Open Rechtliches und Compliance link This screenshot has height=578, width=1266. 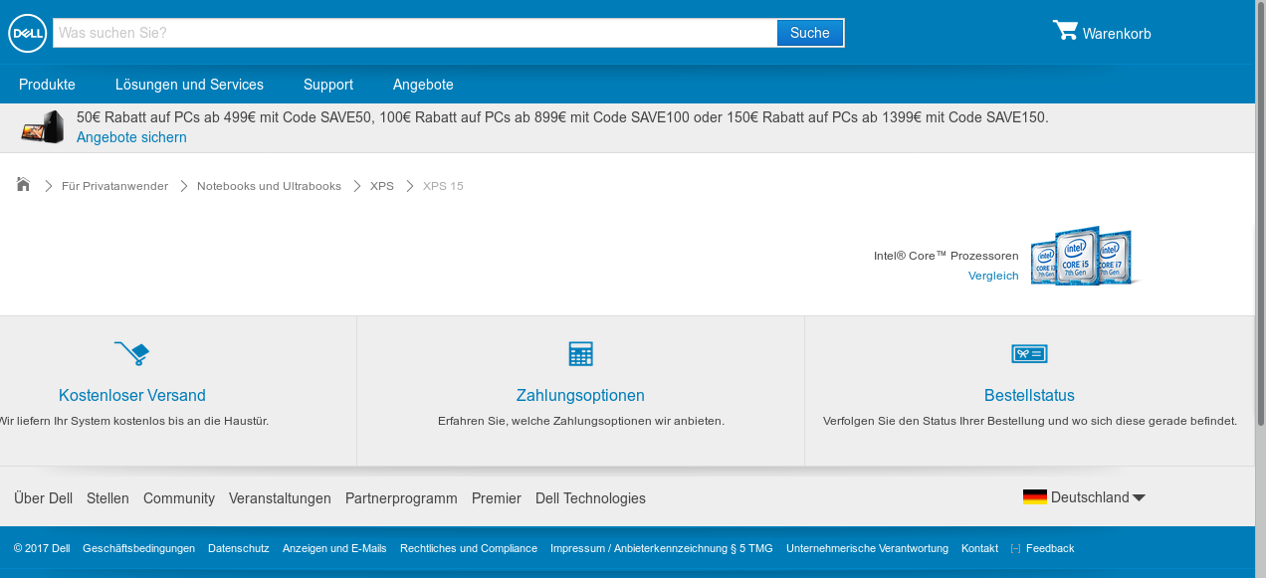469,549
